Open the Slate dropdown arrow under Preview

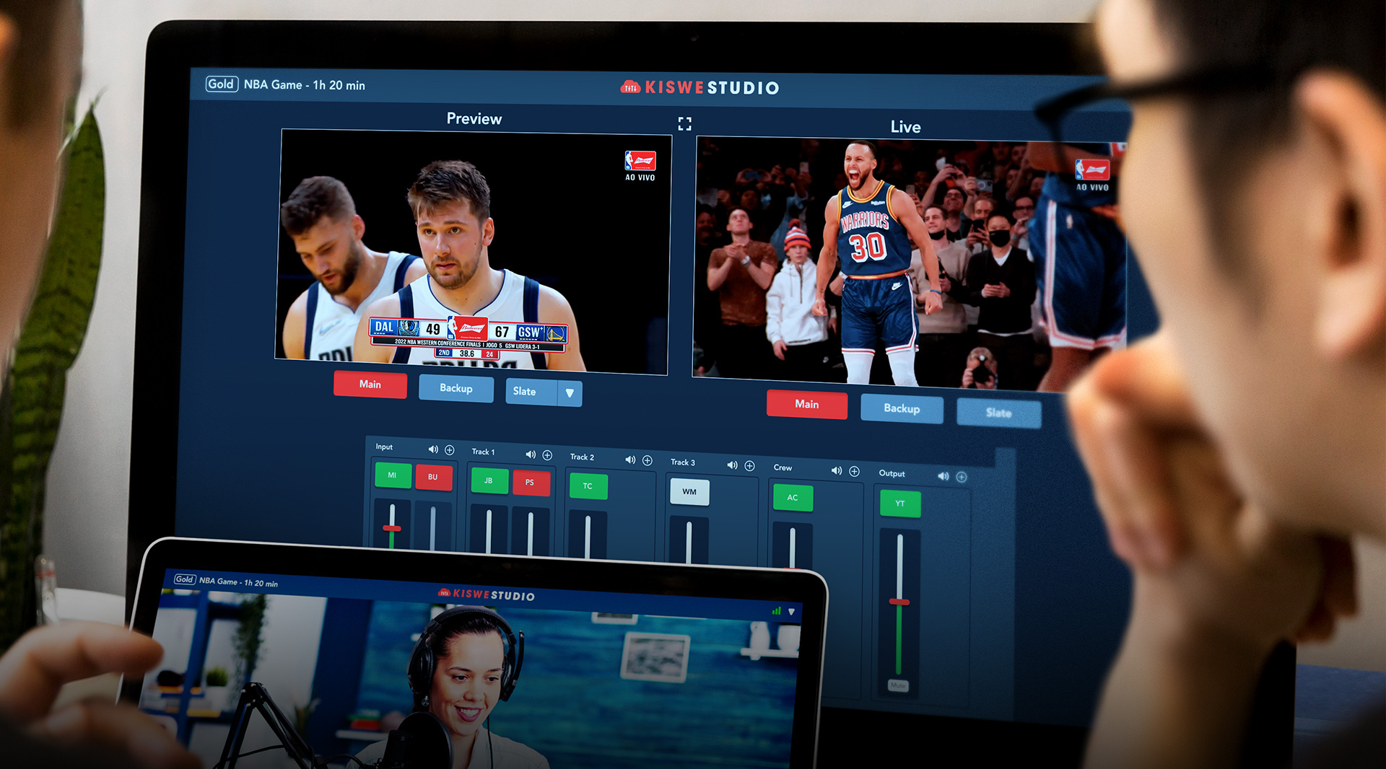[x=570, y=393]
